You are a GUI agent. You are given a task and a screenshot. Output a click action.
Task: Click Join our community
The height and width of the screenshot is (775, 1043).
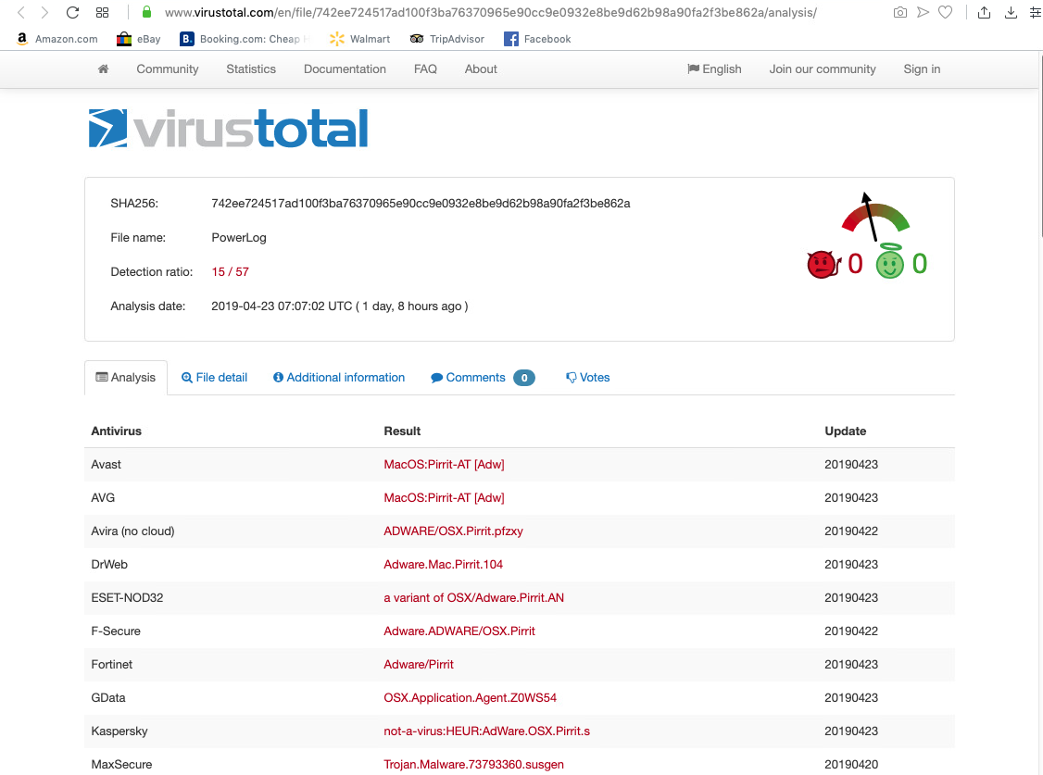click(823, 69)
